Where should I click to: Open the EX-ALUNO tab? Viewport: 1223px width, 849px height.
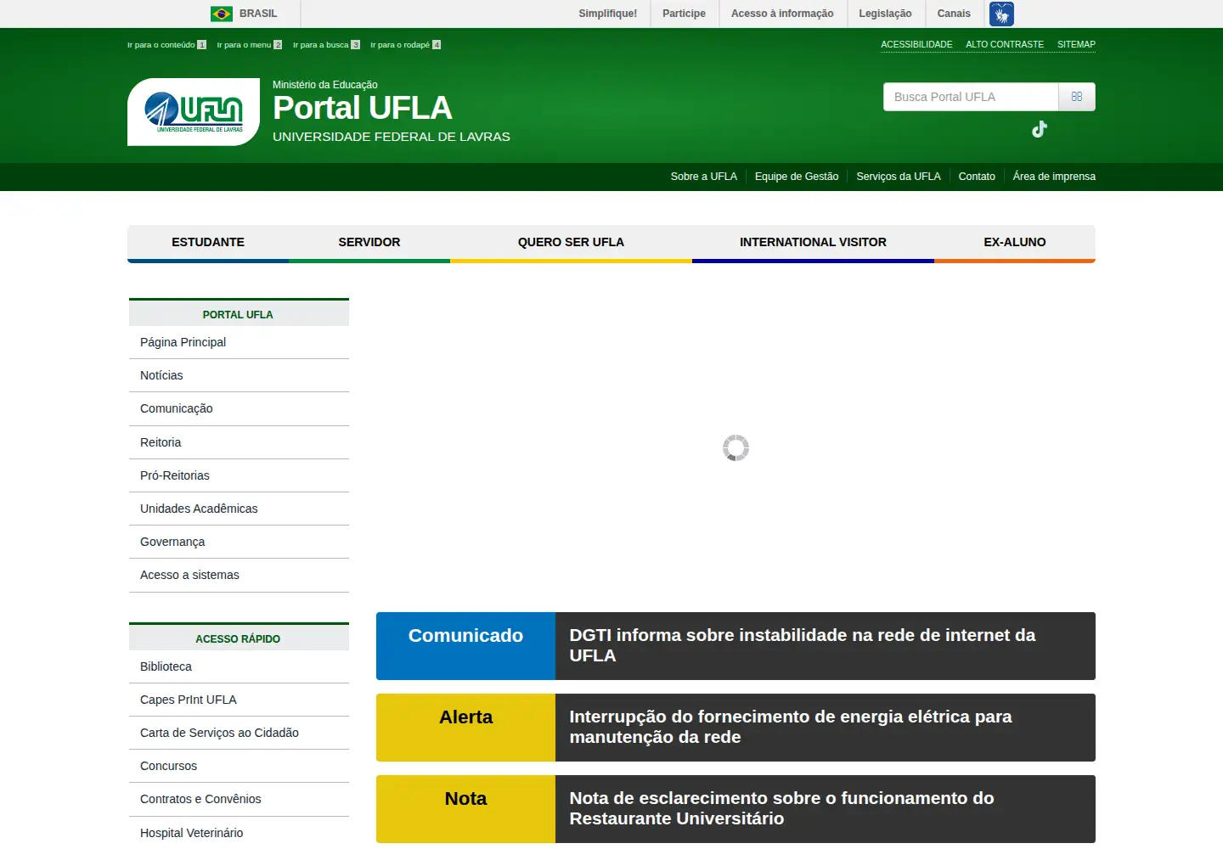pos(1015,243)
